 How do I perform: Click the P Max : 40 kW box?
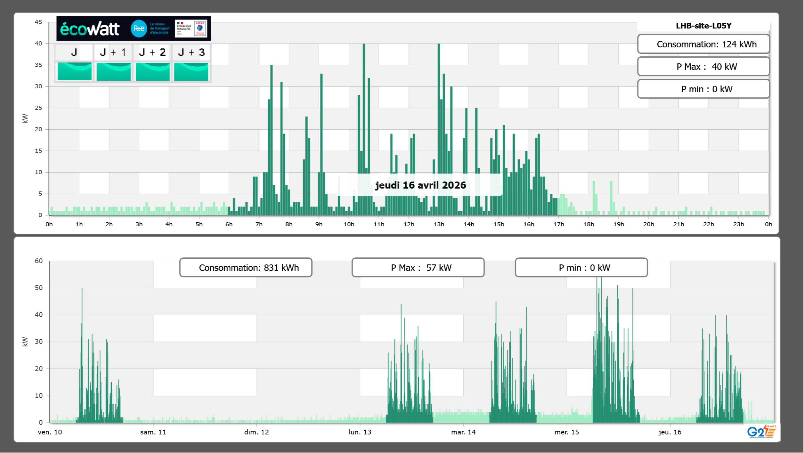[703, 67]
